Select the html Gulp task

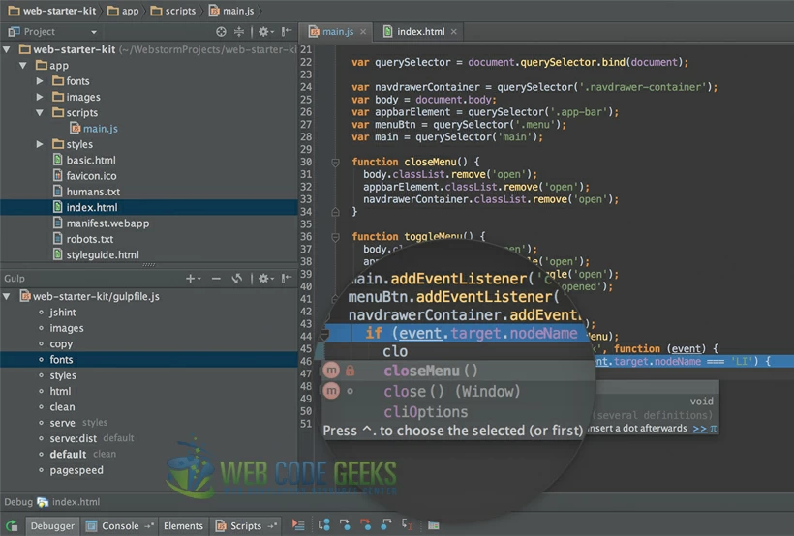pos(60,391)
